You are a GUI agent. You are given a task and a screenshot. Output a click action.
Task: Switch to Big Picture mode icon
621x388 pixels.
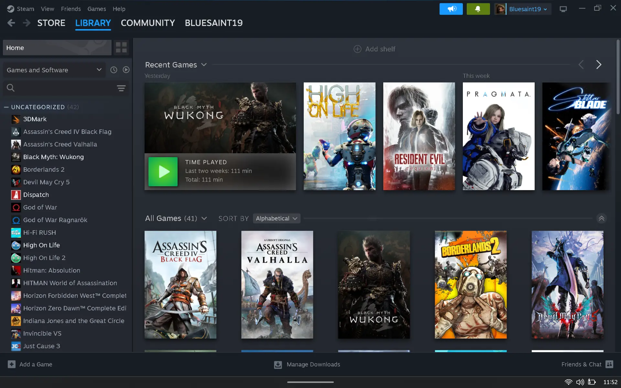(x=563, y=9)
